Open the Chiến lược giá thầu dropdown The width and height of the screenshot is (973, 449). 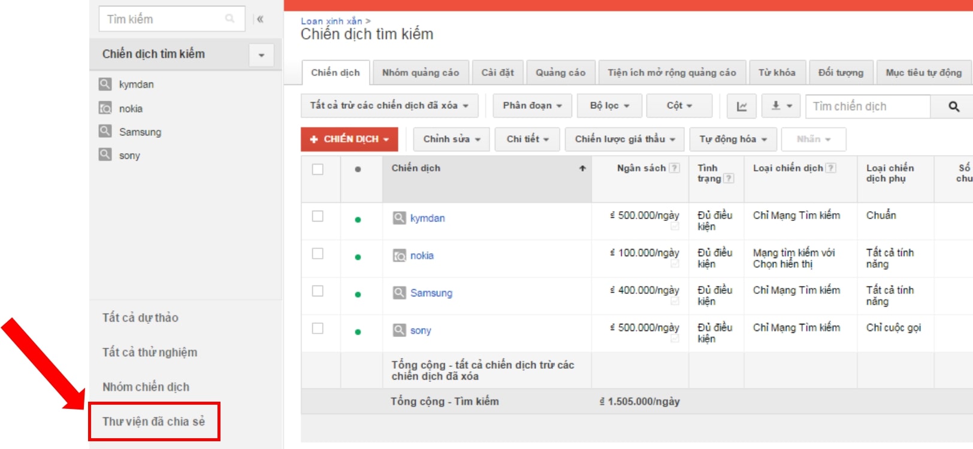[625, 139]
